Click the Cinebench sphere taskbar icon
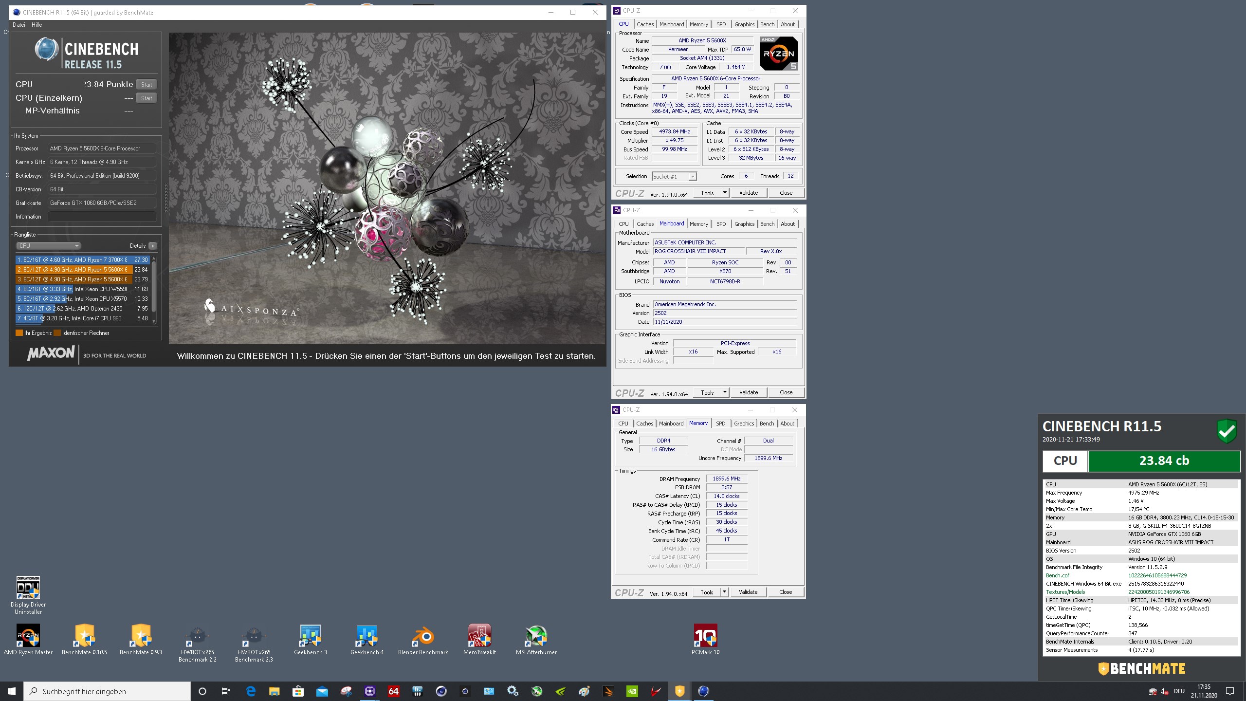Image resolution: width=1246 pixels, height=701 pixels. (x=704, y=691)
